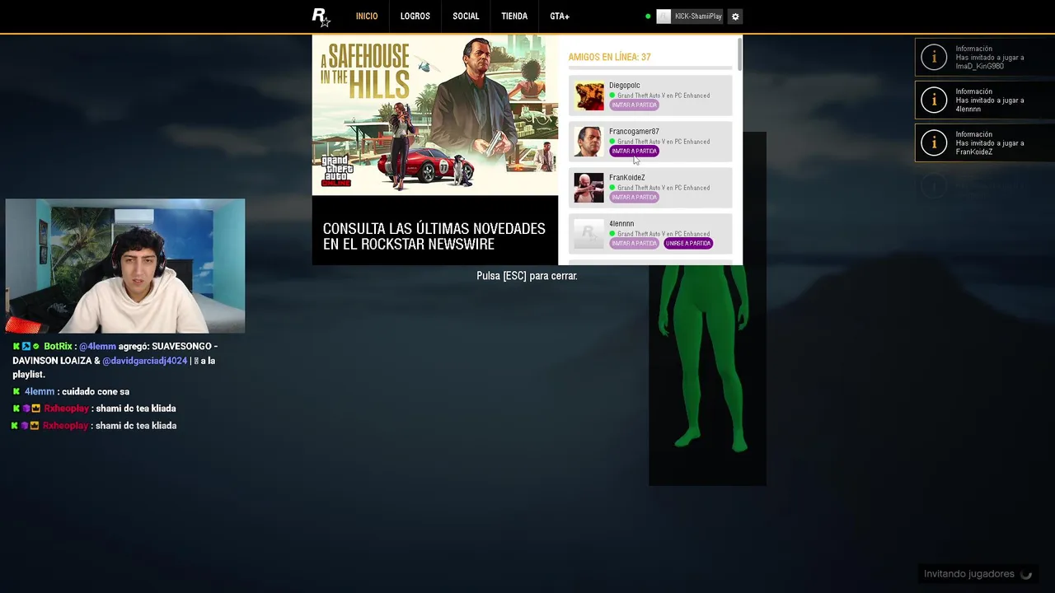Invite Francogamer87 with INVITAR A PARTIDA

(634, 152)
